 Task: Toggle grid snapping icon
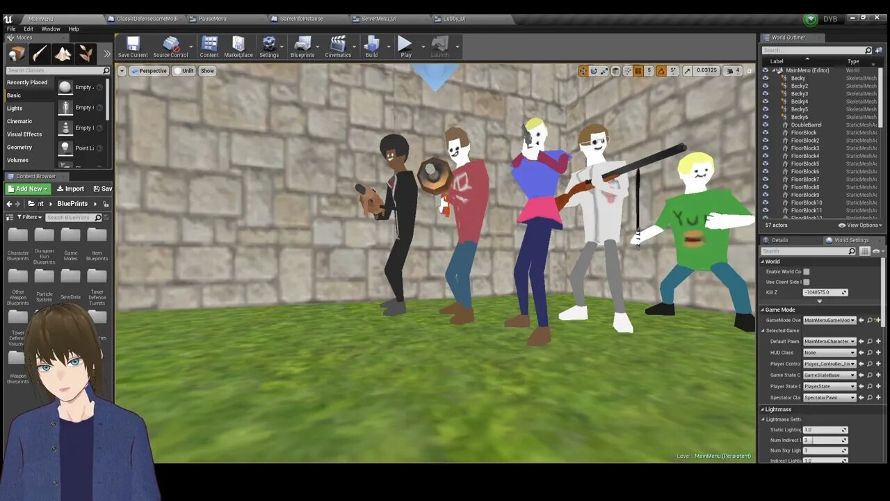click(638, 71)
